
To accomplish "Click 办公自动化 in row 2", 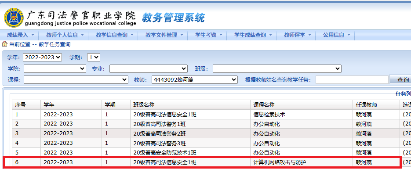I will [x=266, y=124].
